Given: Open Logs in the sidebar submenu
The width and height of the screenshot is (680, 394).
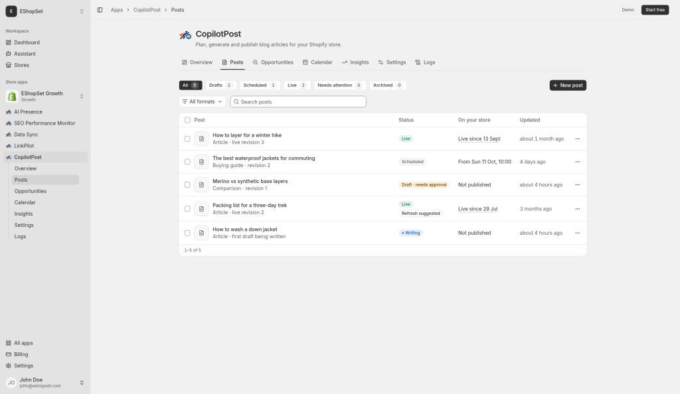Looking at the screenshot, I should pyautogui.click(x=45, y=236).
